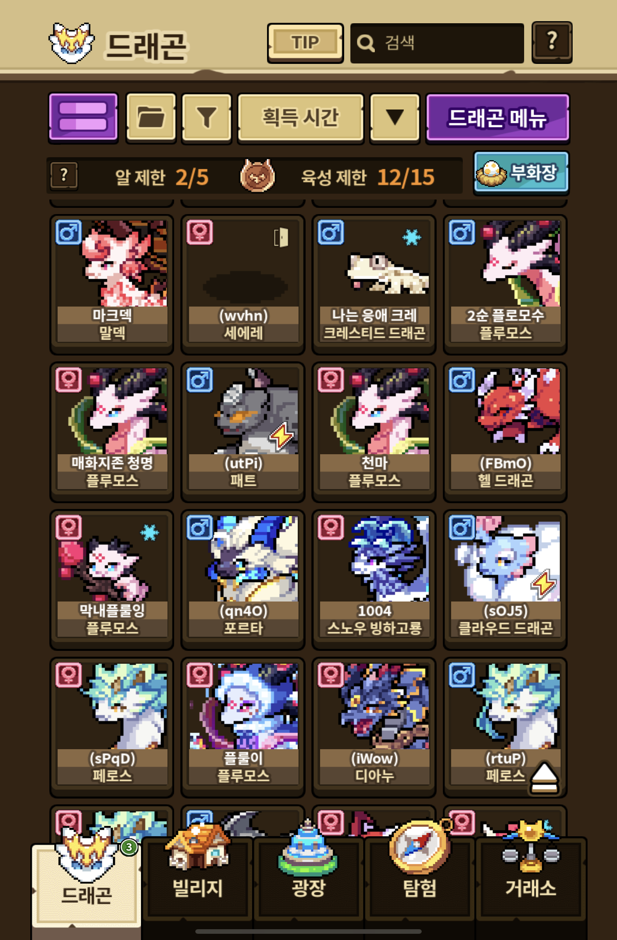This screenshot has height=940, width=617.
Task: Select the (wvhn) 세에레 dragon card
Action: coord(243,285)
